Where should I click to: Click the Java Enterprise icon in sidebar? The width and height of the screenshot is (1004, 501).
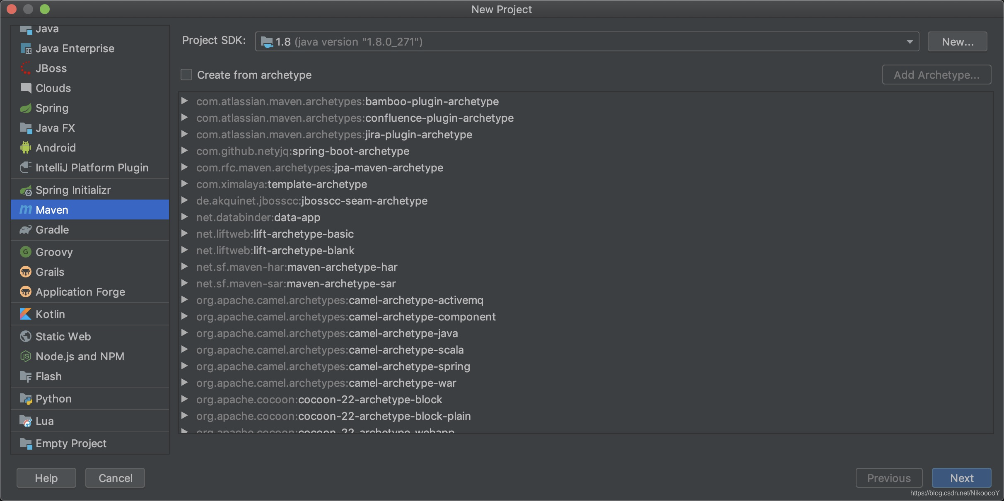(x=26, y=48)
